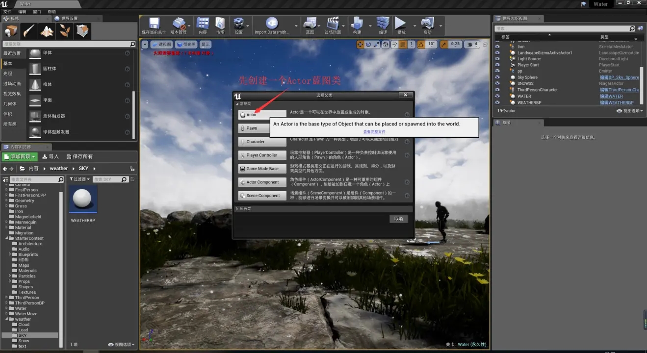Toggle visibility of Player Start actor
The height and width of the screenshot is (353, 647).
[x=497, y=65]
